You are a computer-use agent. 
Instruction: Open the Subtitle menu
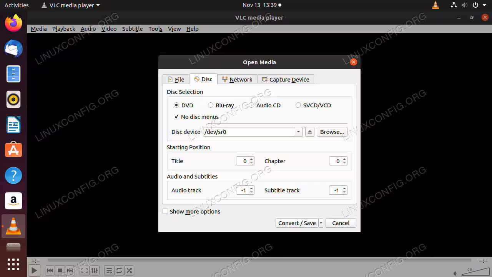(132, 29)
